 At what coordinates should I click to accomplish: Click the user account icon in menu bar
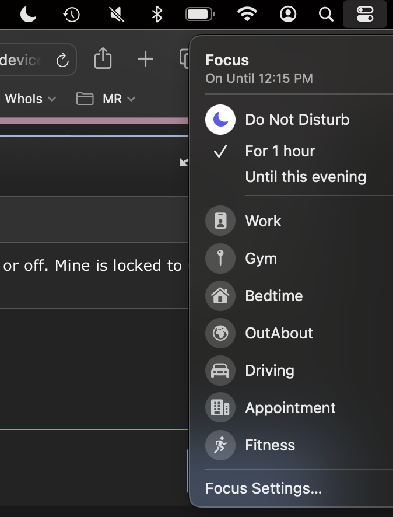[x=288, y=15]
